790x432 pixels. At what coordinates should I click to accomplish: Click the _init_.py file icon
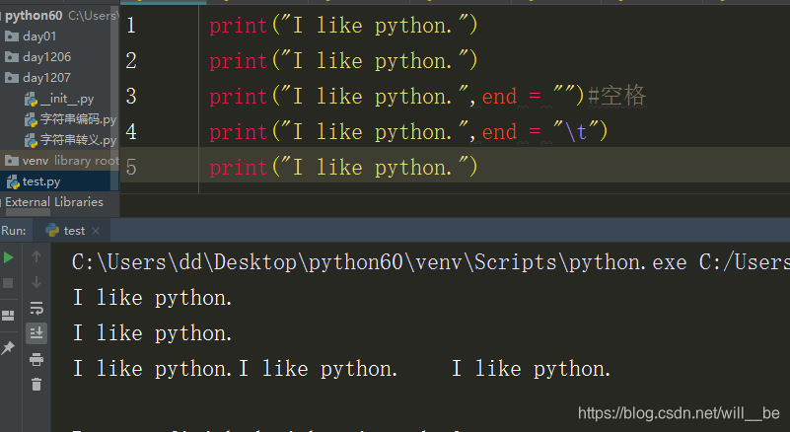tap(31, 100)
